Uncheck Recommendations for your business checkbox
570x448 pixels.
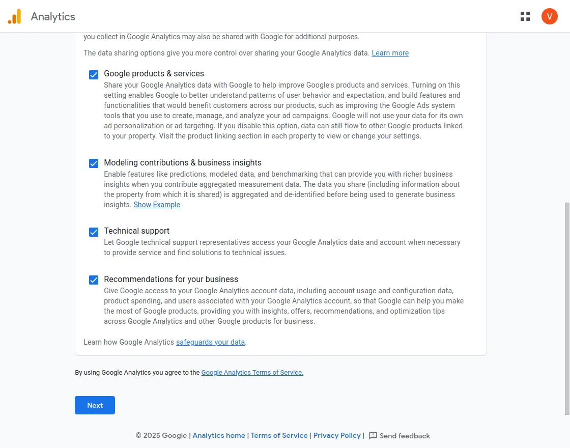(x=94, y=280)
